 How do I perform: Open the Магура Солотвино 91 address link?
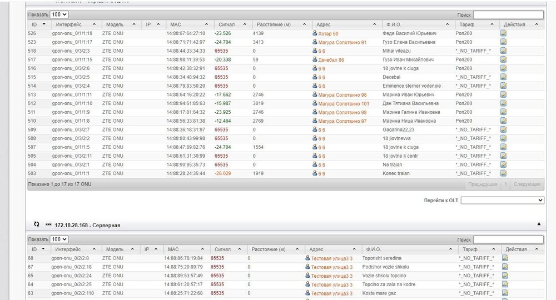point(342,42)
